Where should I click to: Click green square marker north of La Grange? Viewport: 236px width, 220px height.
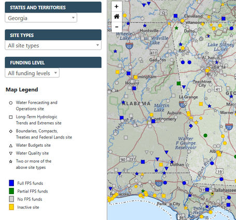pos(179,84)
